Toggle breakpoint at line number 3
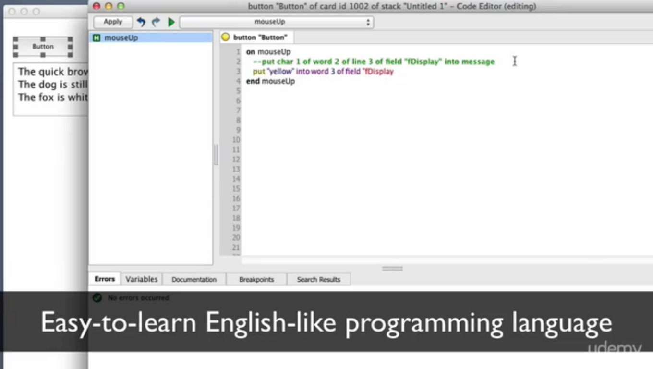 pos(238,72)
